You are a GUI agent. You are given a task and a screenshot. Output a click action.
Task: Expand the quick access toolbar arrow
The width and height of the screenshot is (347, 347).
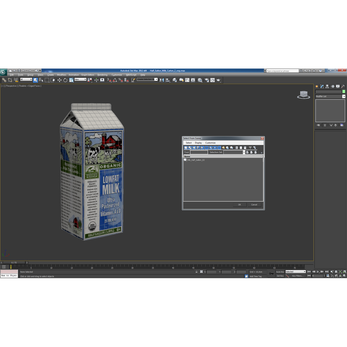tap(40, 71)
